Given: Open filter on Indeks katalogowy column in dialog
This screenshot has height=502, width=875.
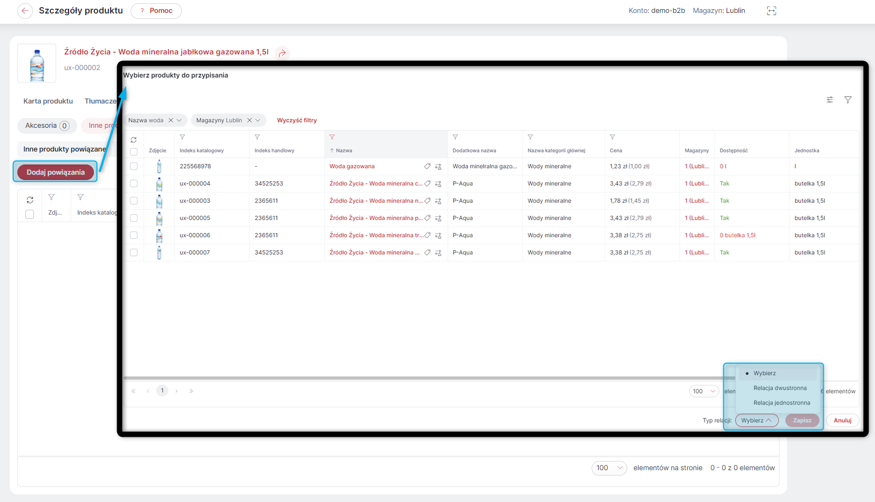Looking at the screenshot, I should (x=182, y=137).
